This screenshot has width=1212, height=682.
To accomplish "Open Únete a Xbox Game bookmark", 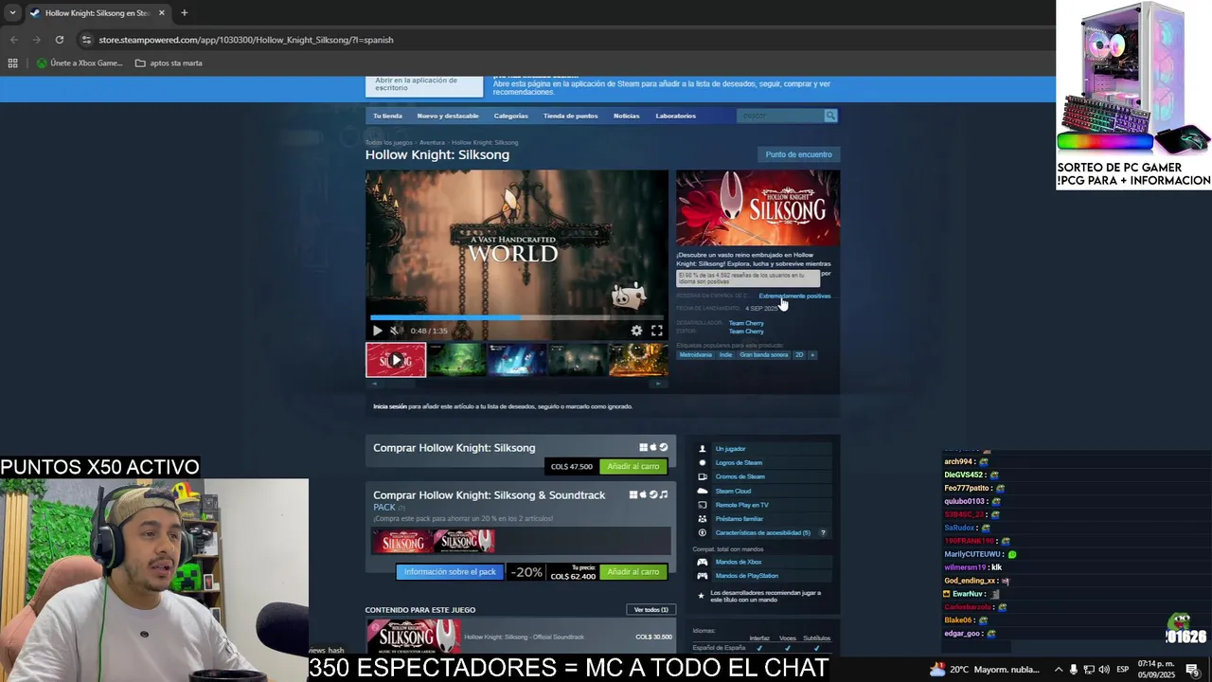I will pos(80,63).
